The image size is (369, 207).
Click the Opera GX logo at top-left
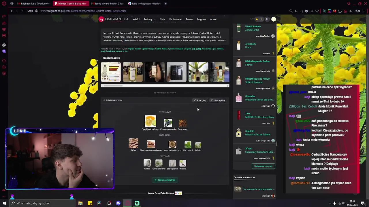click(4, 3)
